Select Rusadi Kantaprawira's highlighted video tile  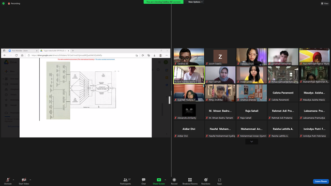(x=189, y=74)
